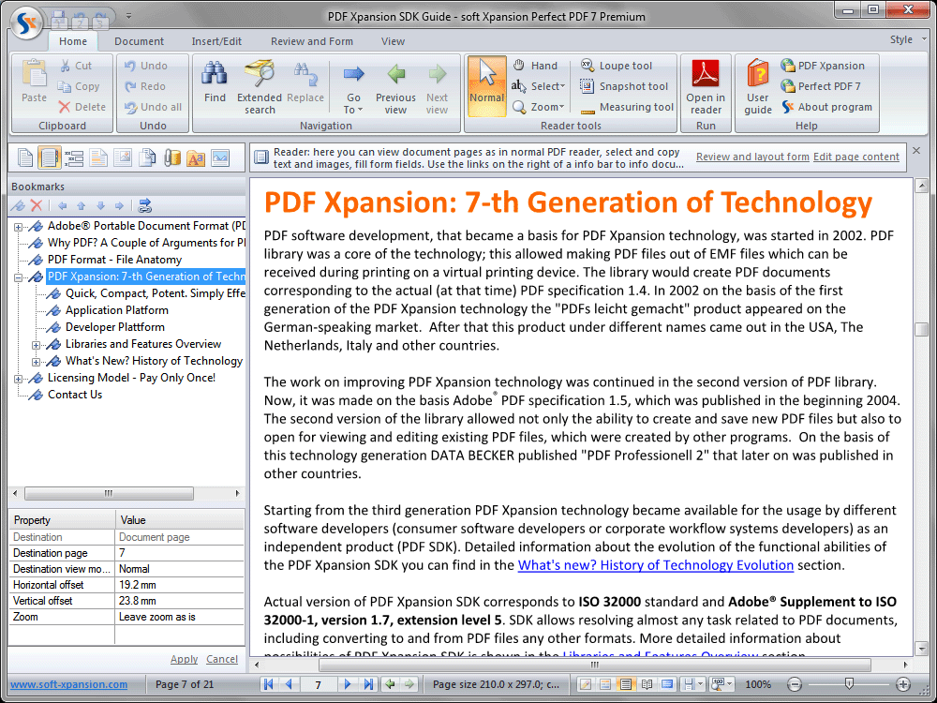Follow the What's new? History of Technology Evolution link

[656, 565]
